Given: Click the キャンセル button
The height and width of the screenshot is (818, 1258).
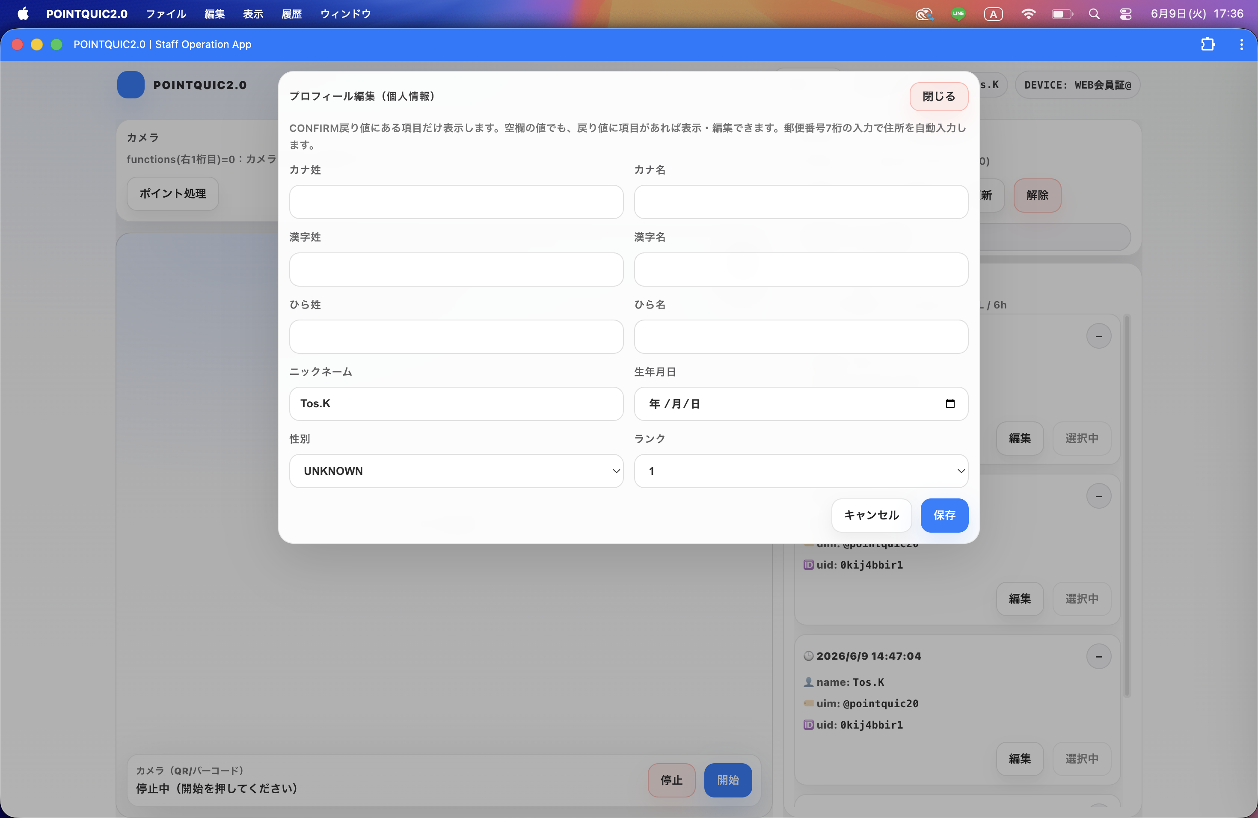Looking at the screenshot, I should point(871,515).
